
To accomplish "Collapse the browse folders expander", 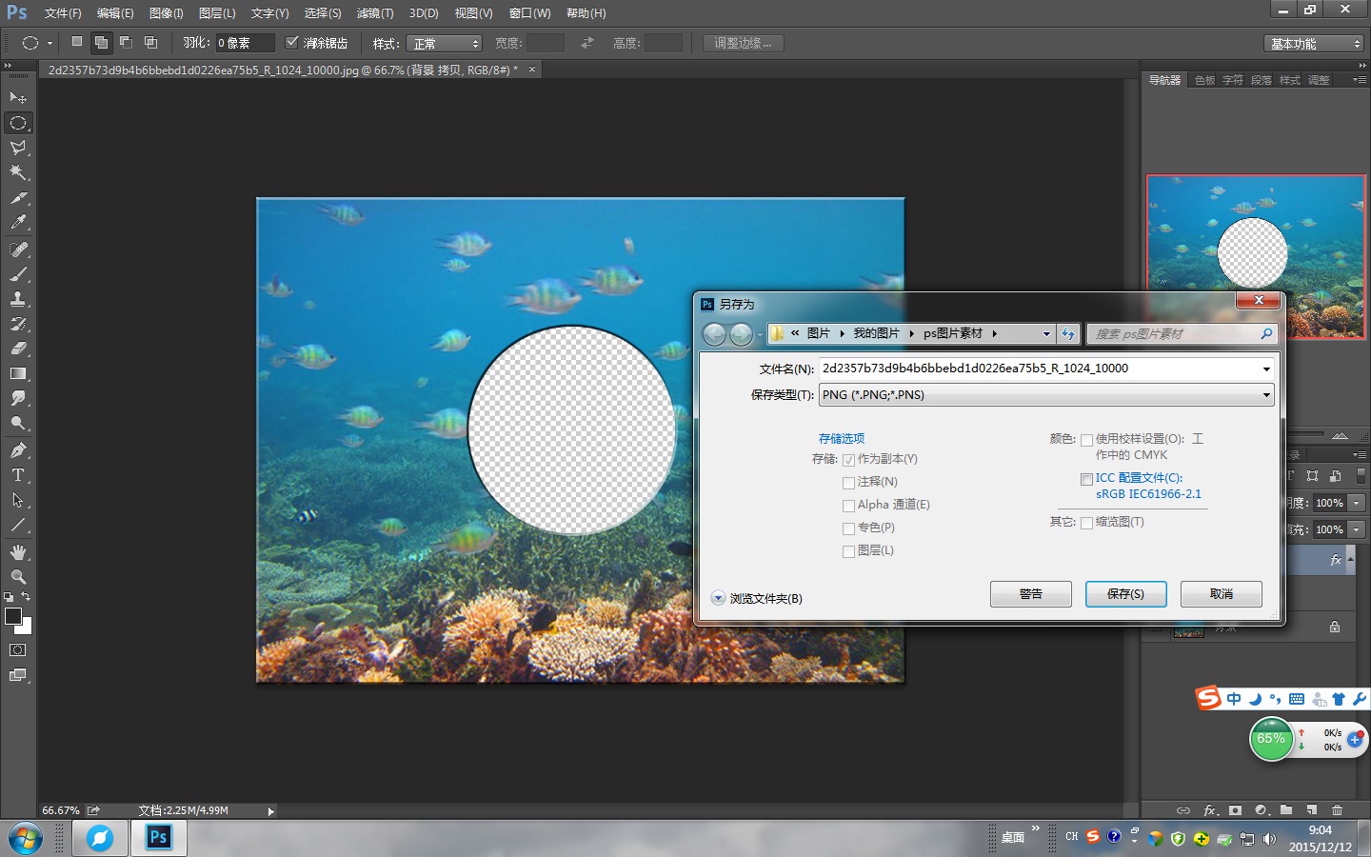I will 718,599.
